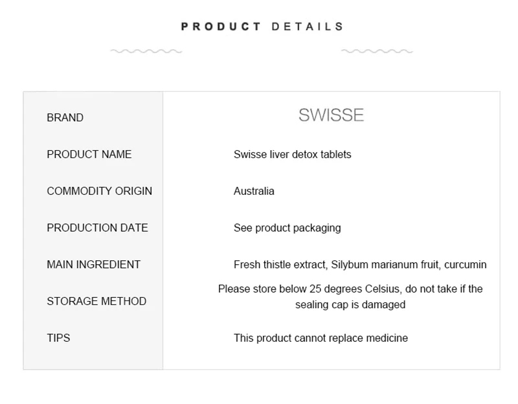The image size is (518, 404).
Task: Click the word DETAILS in the heading
Action: (x=308, y=27)
